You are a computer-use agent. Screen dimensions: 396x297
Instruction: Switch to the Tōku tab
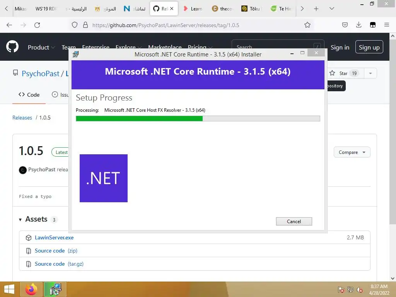[251, 9]
